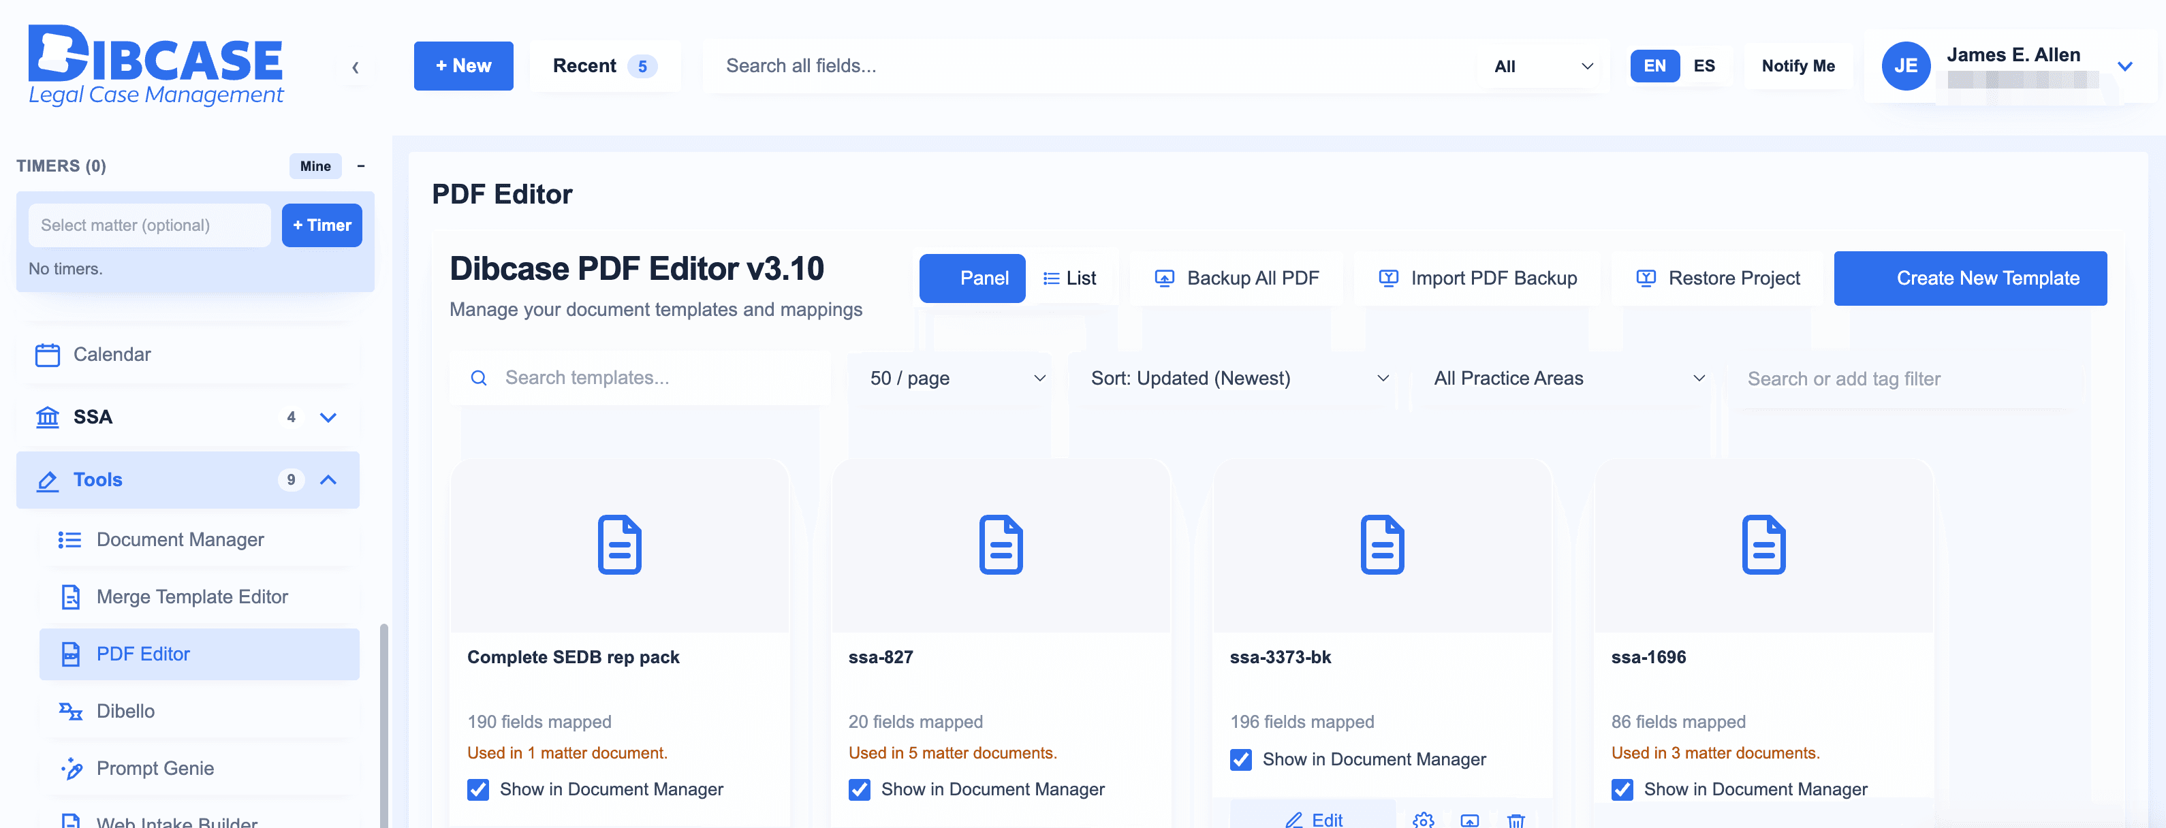Click export icon for ssa-3373-bk
Image resolution: width=2166 pixels, height=828 pixels.
1470,820
